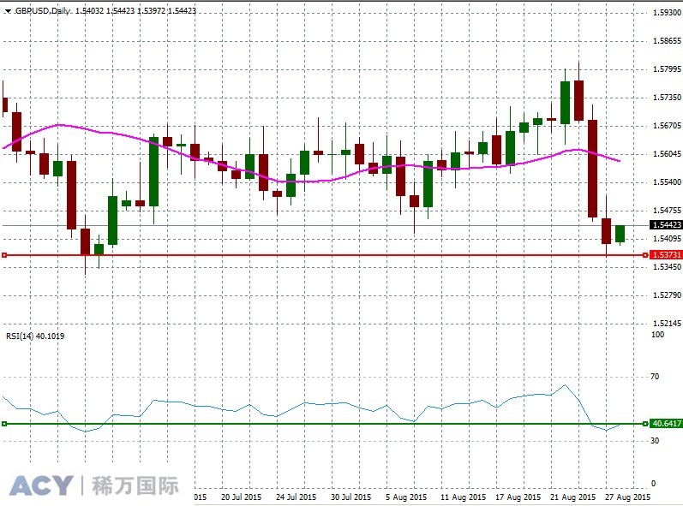Click the RSI 100 scale label
Viewport: 683px width, 506px height.
point(658,335)
